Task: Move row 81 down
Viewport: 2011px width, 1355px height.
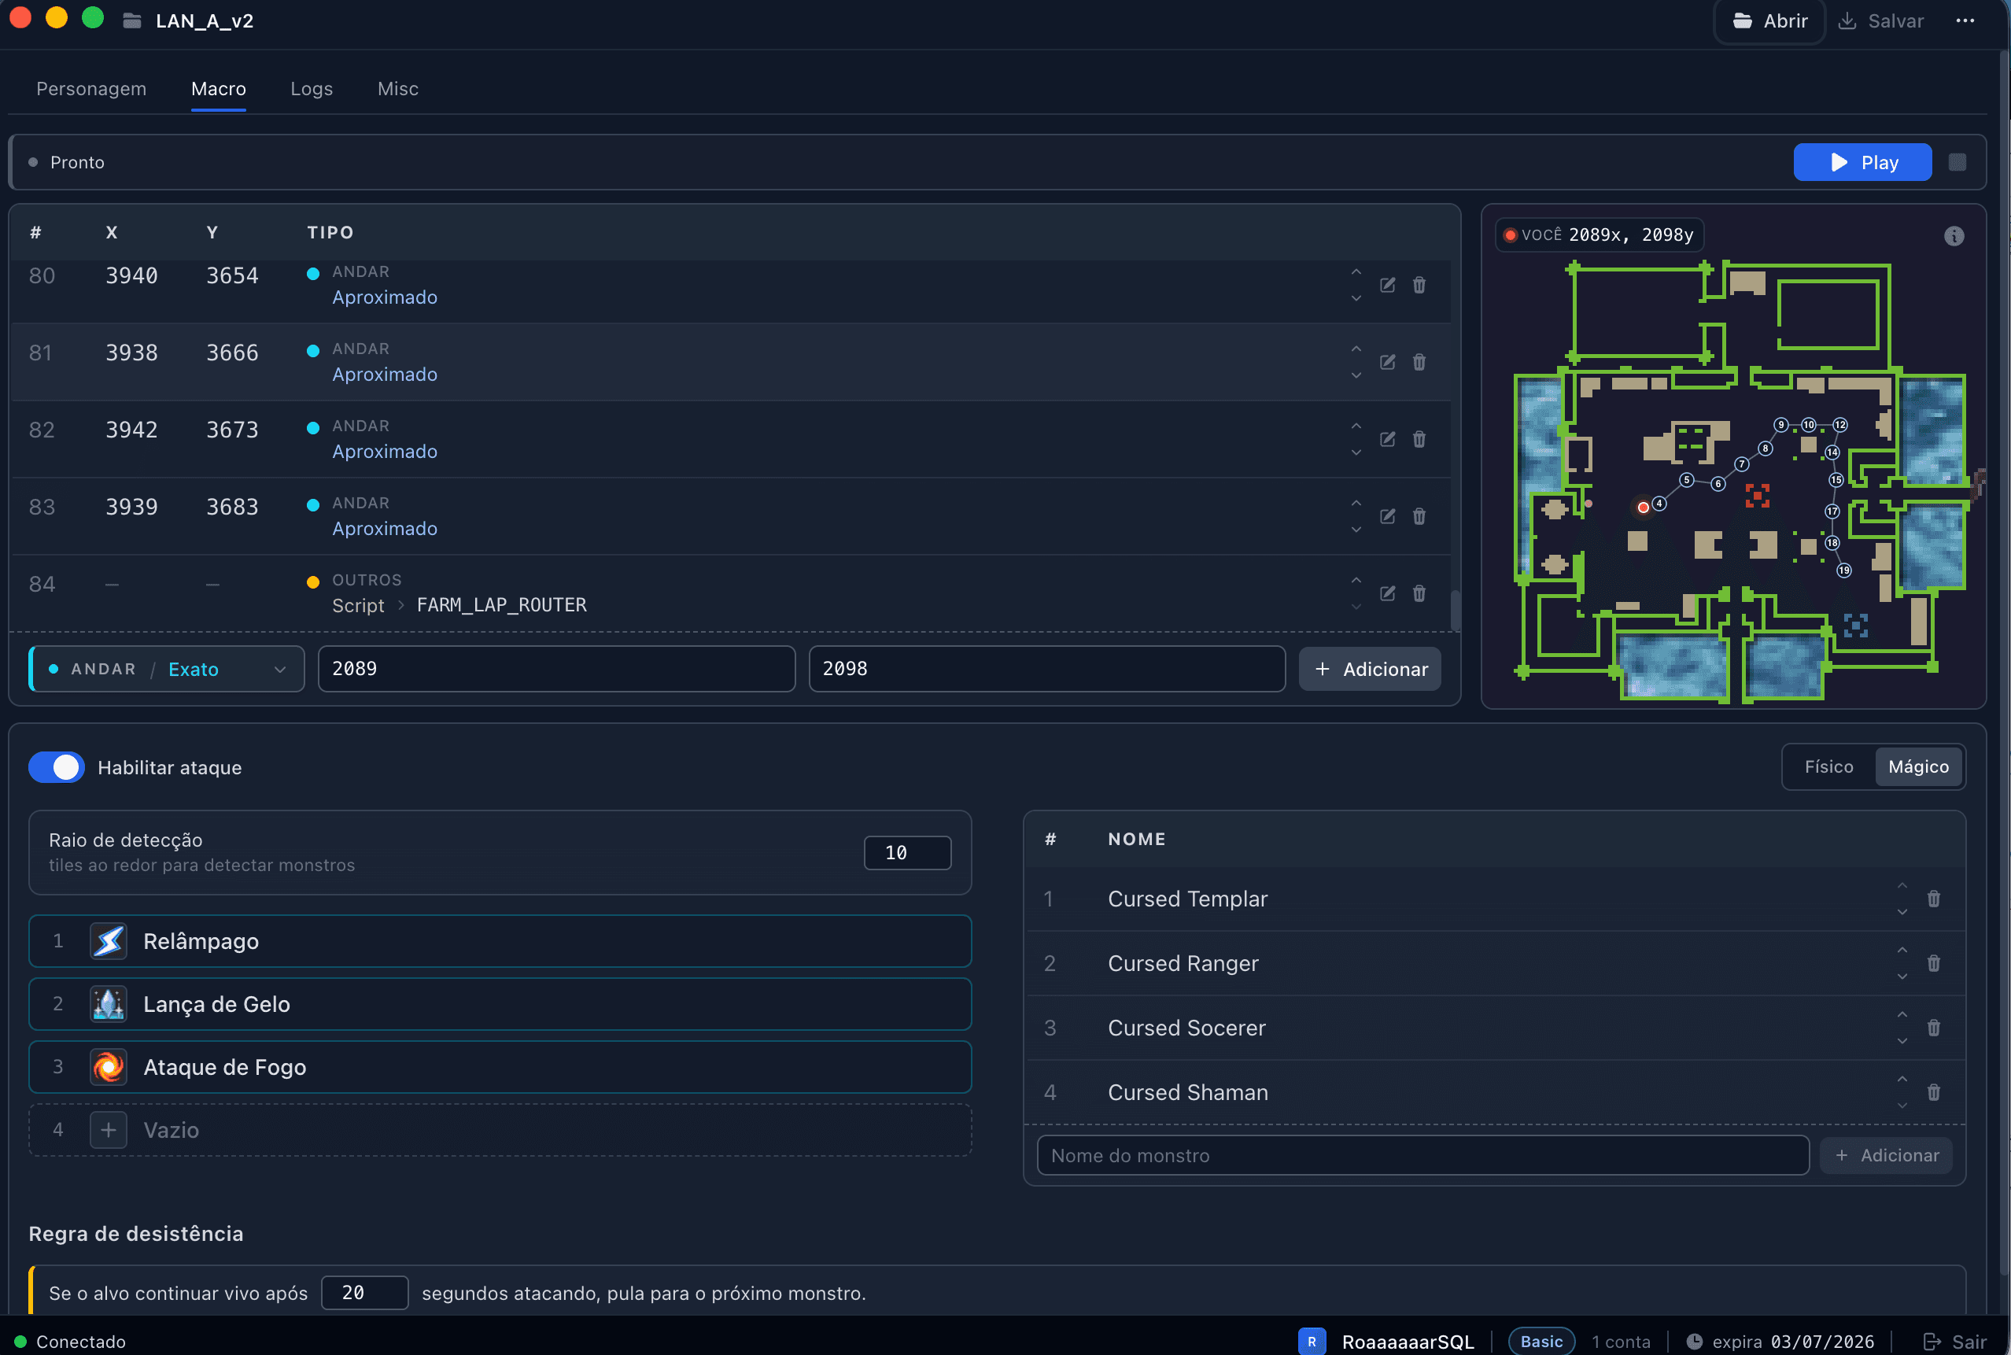Action: (x=1356, y=376)
